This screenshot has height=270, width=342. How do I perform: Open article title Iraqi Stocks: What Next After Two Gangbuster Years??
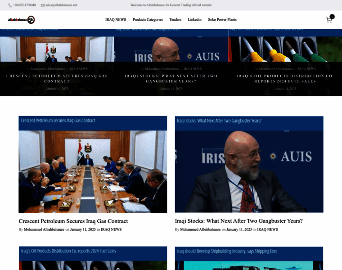pos(239,221)
